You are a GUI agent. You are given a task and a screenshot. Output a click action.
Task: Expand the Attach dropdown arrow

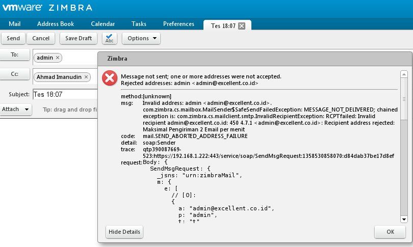(27, 109)
